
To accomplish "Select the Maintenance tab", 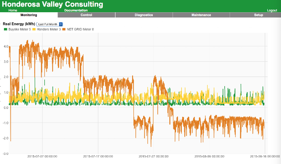I will (201, 15).
